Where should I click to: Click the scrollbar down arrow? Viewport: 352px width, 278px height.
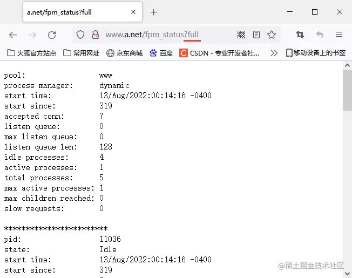[x=347, y=274]
